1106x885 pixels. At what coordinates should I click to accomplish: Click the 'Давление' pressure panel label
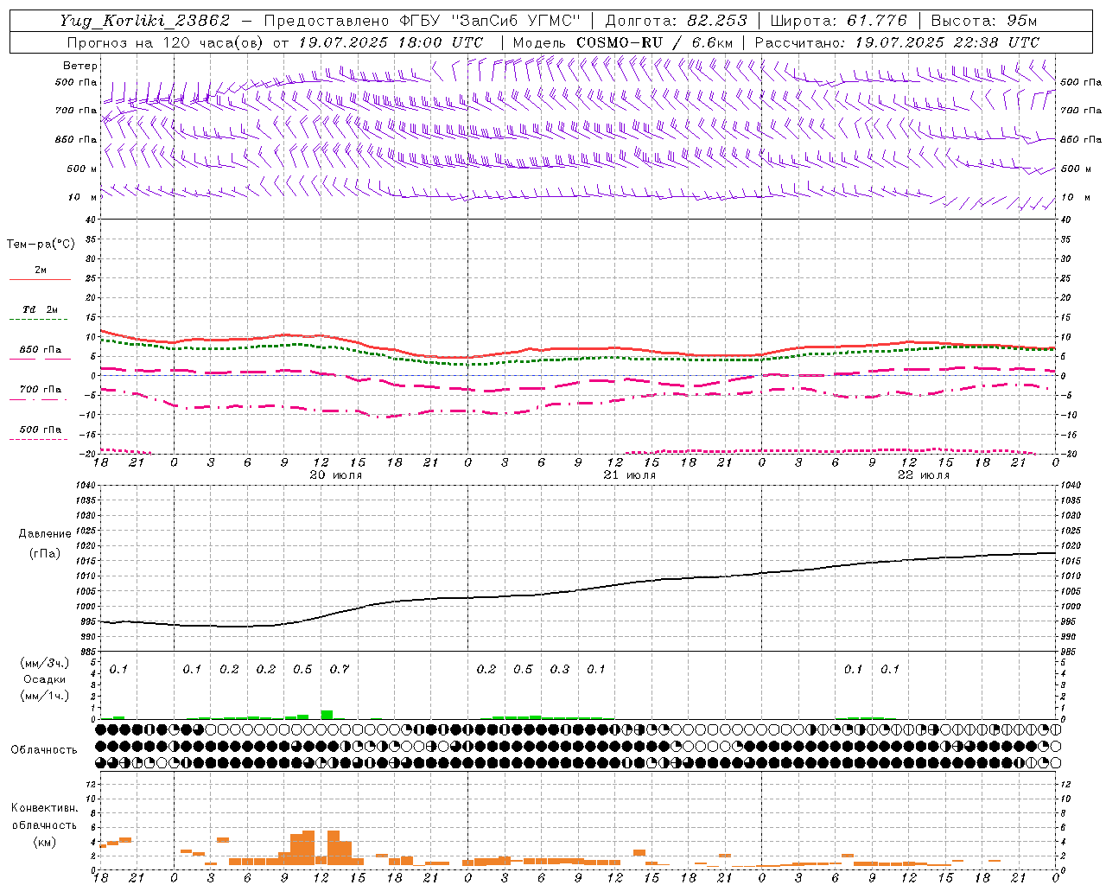(44, 534)
